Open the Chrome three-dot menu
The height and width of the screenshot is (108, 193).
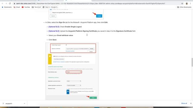point(190,4)
